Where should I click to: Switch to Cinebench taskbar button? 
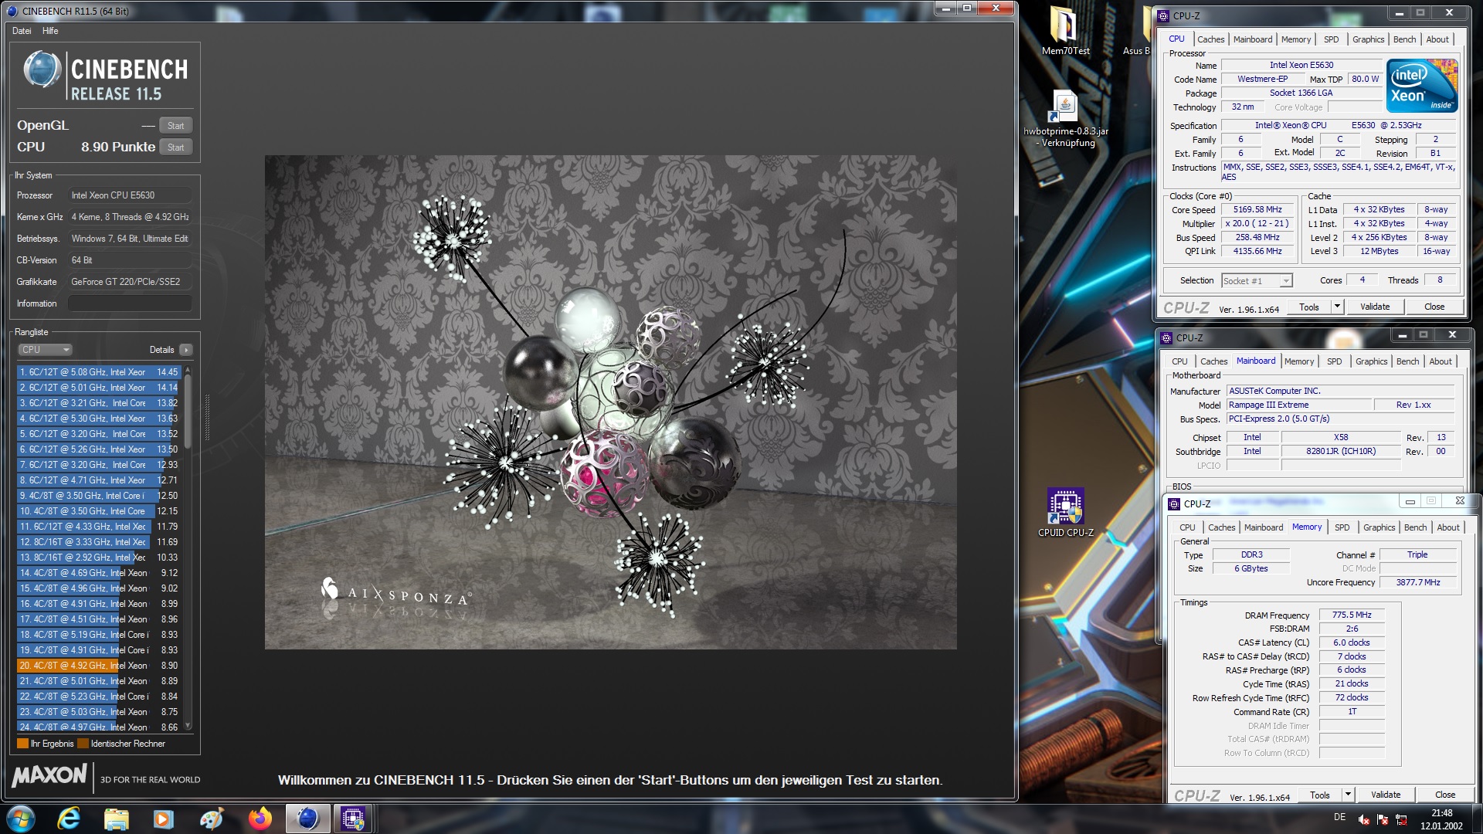[307, 818]
